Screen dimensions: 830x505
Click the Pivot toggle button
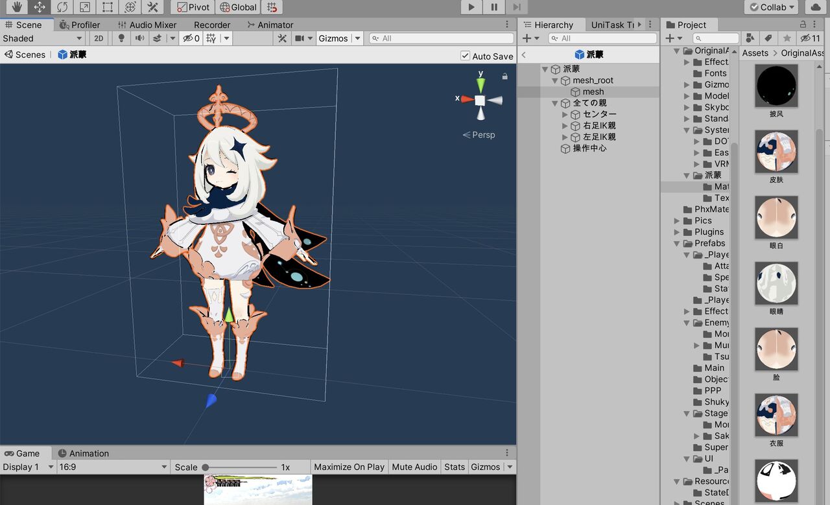tap(193, 7)
